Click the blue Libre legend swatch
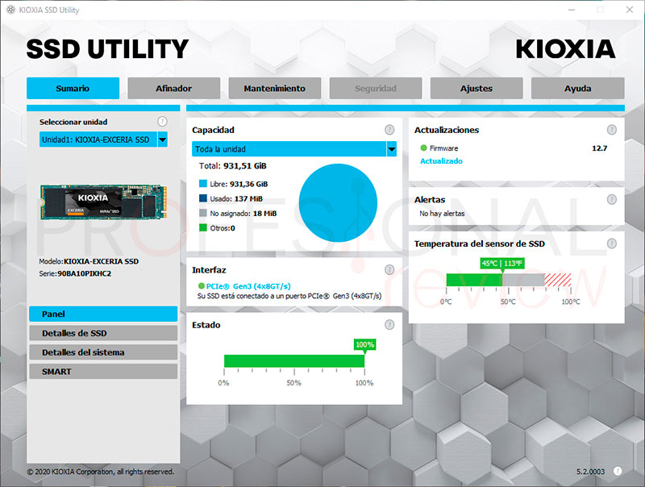This screenshot has height=487, width=645. (x=203, y=184)
